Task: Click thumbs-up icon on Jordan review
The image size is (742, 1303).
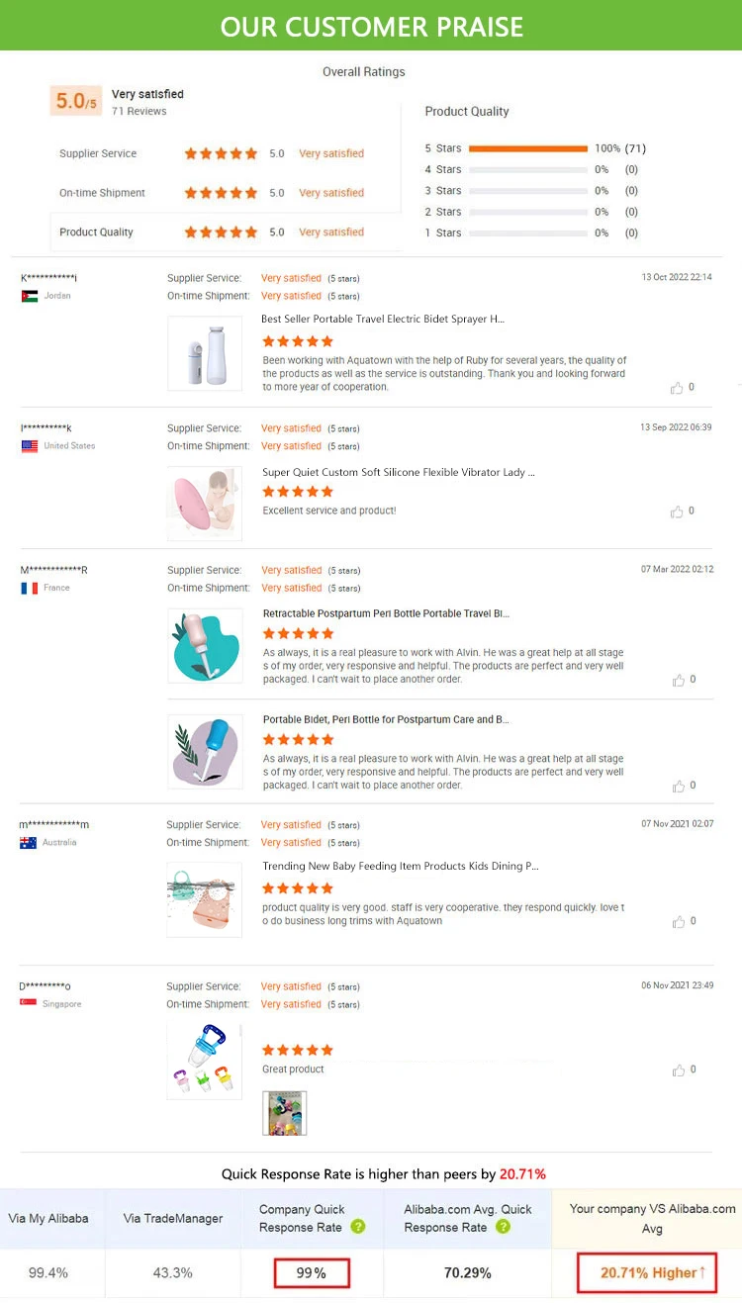Action: point(677,388)
